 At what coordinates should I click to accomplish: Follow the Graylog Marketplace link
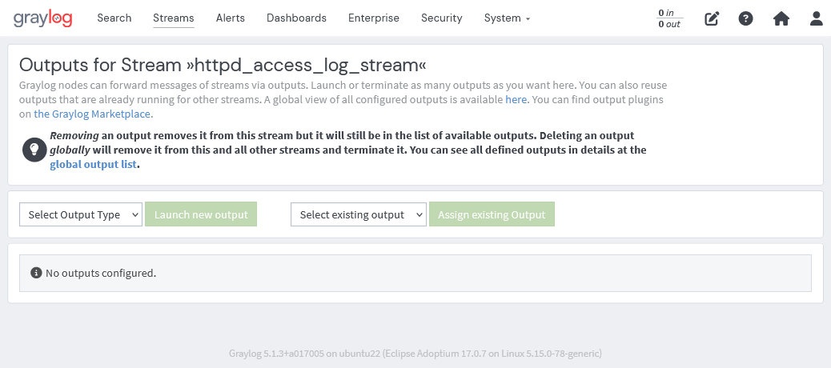[x=93, y=114]
